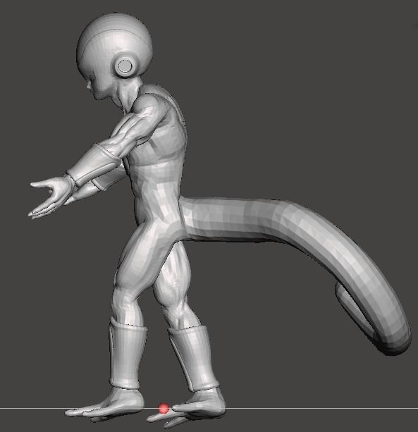Click the outstretched open hand of the model

[51, 197]
